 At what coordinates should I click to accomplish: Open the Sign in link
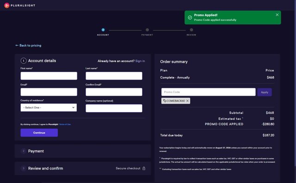coord(140,61)
